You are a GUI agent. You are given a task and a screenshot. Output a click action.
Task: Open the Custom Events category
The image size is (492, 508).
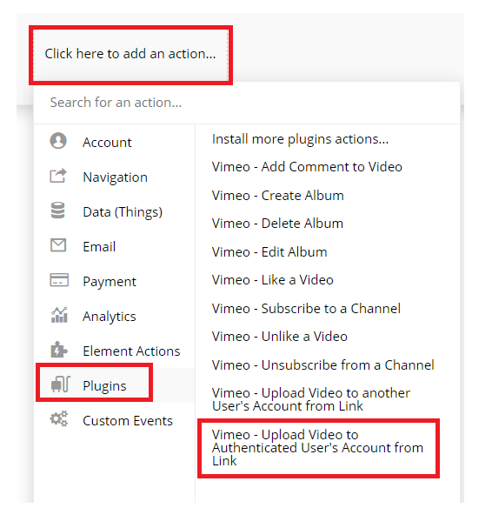point(115,420)
